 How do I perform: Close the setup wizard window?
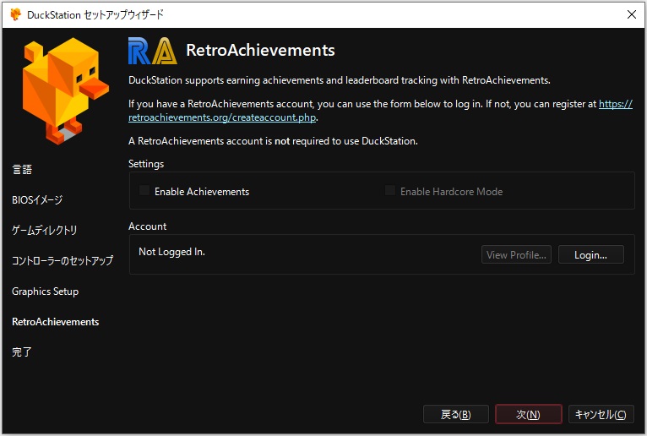point(631,14)
